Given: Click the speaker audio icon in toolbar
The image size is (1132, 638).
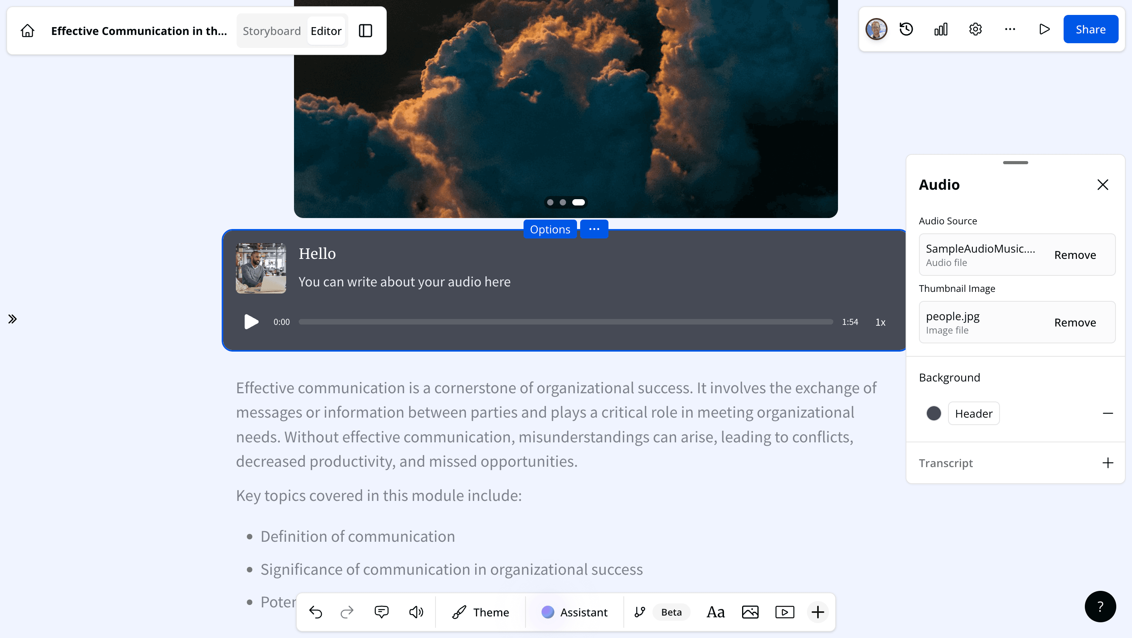Looking at the screenshot, I should (416, 612).
